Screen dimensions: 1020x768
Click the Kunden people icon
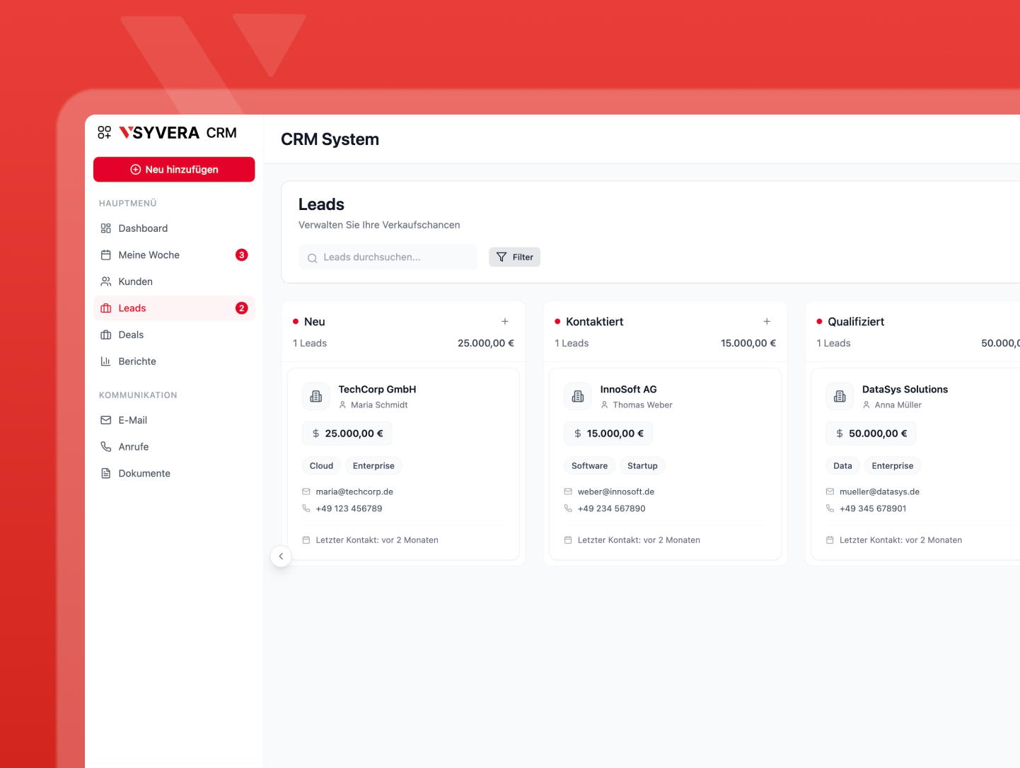[x=105, y=281]
